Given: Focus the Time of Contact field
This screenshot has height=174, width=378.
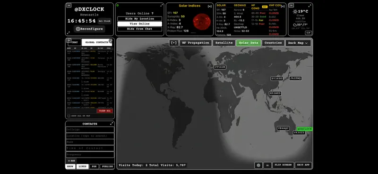Looking at the screenshot, I should 90,148.
